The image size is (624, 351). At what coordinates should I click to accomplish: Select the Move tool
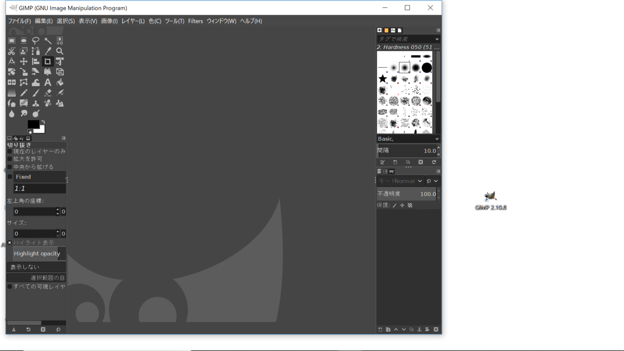pyautogui.click(x=23, y=61)
